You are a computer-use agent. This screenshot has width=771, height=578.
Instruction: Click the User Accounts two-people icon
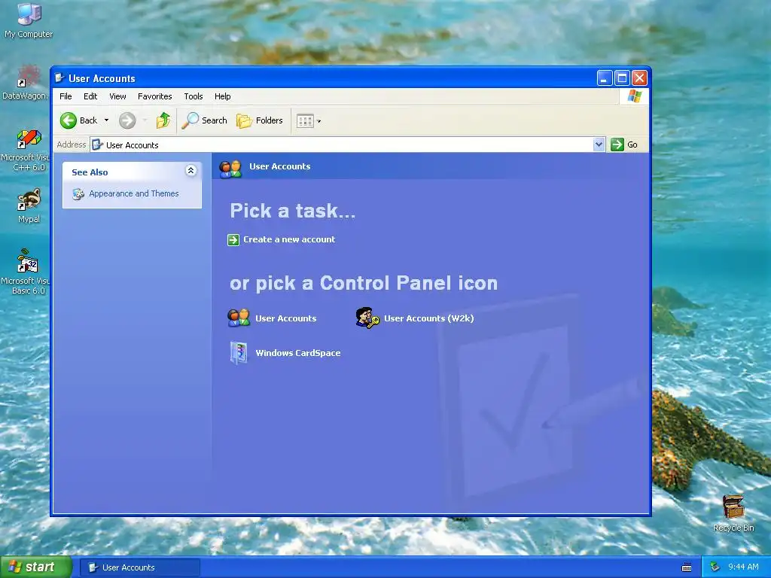(239, 318)
